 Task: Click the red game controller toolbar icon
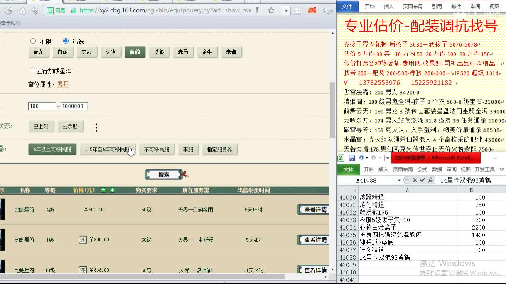312,10
